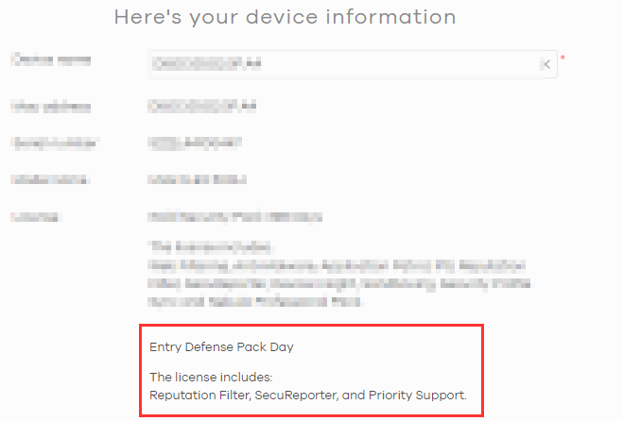
Task: Click the blurred license description paragraph
Action: click(x=339, y=275)
